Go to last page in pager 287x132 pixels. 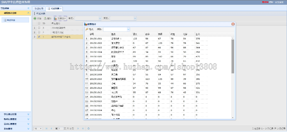[83, 129]
